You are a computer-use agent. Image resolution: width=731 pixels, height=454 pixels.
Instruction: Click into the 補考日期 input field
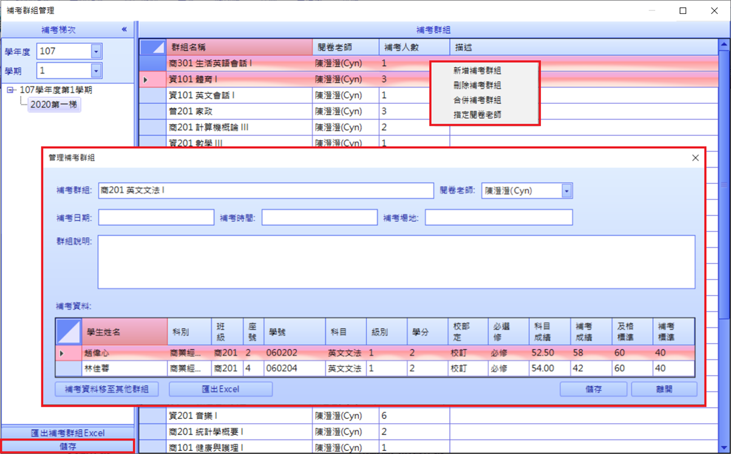tap(156, 217)
